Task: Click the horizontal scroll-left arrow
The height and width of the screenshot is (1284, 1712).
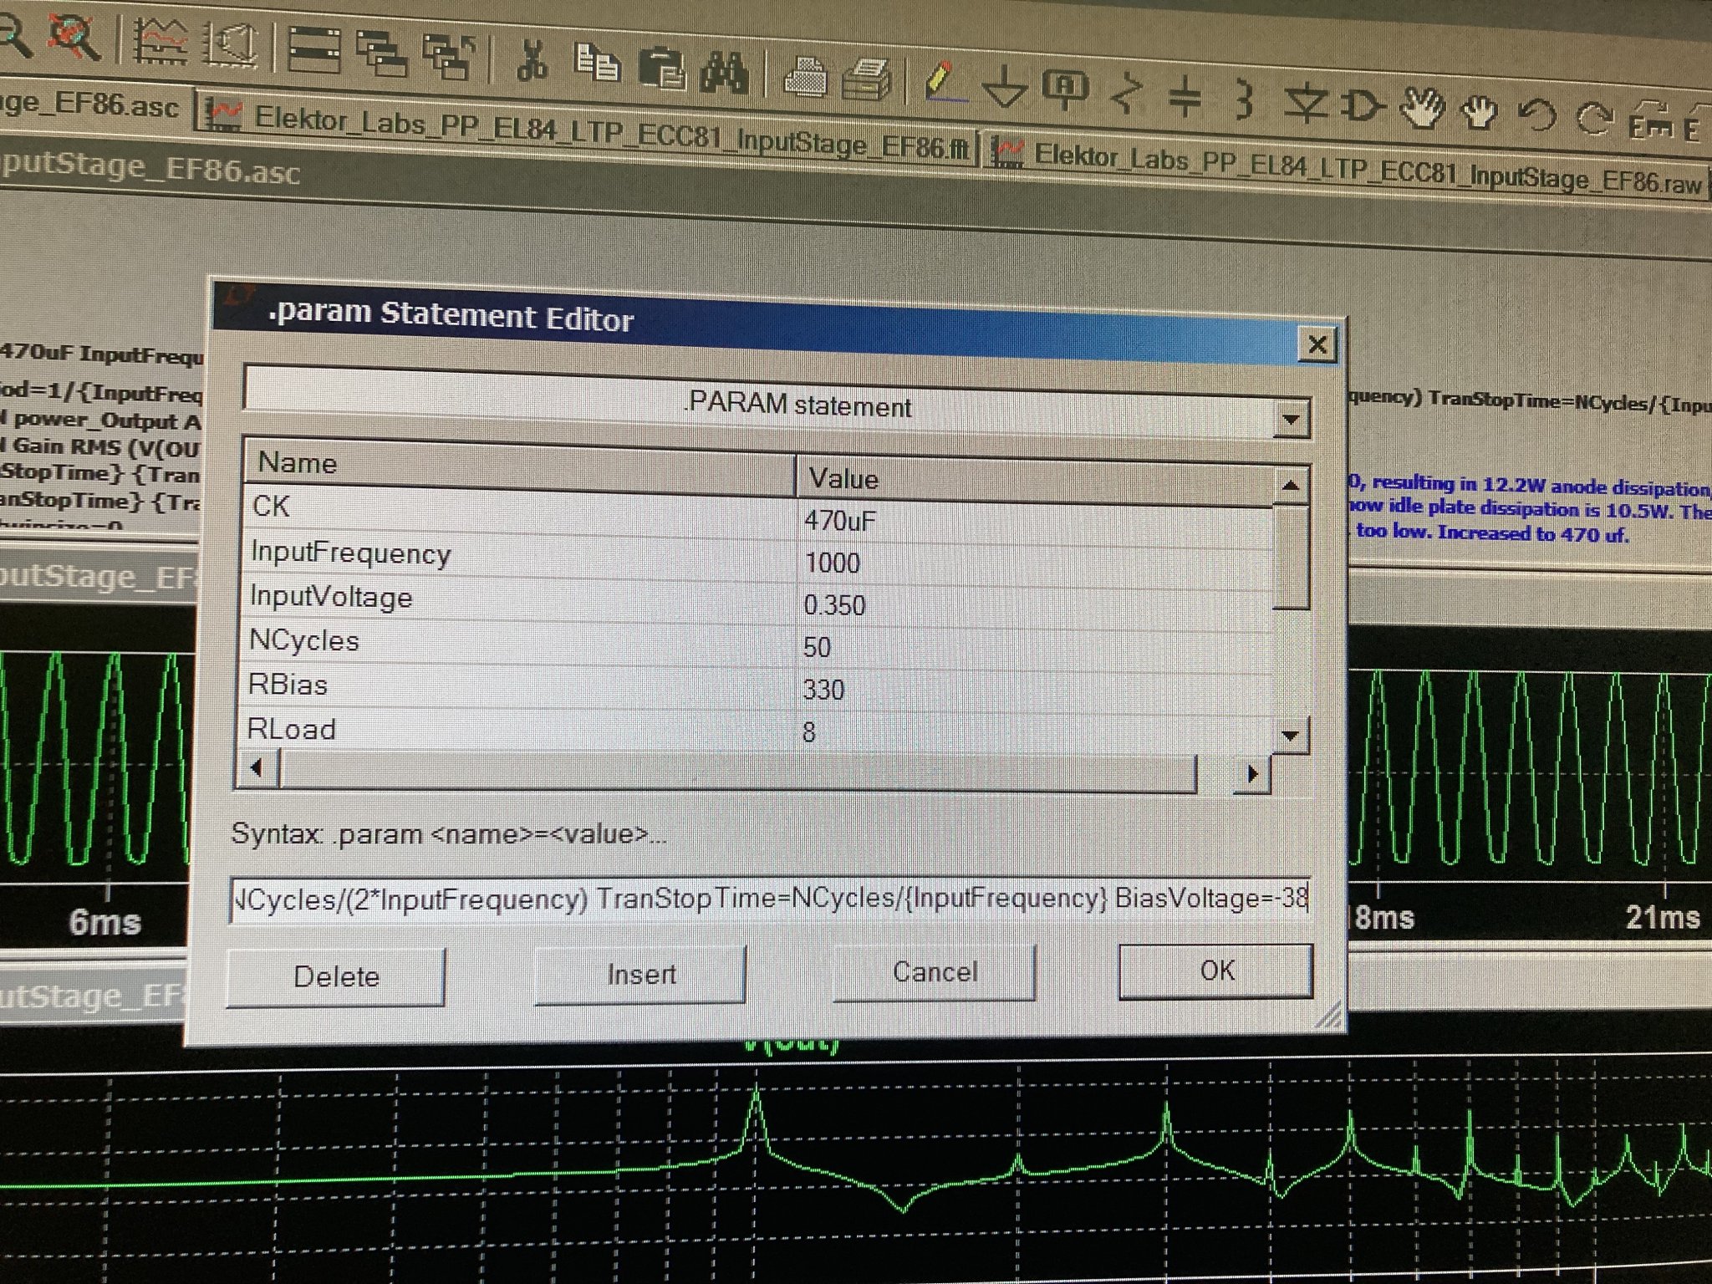Action: click(257, 767)
